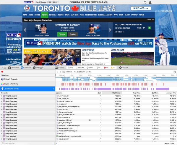Open the Main Frame context selector

tap(170, 144)
